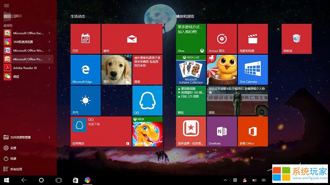Open the Mail (邮件) tile
The height and width of the screenshot is (185, 330).
132,39
